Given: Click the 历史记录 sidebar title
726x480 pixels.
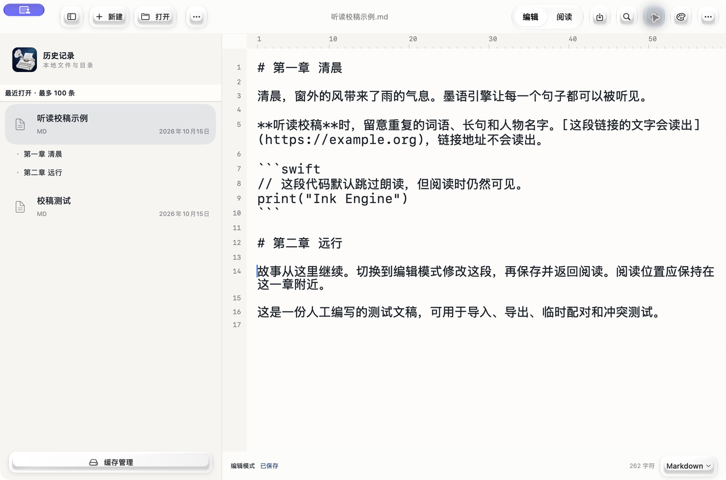Looking at the screenshot, I should click(x=59, y=56).
